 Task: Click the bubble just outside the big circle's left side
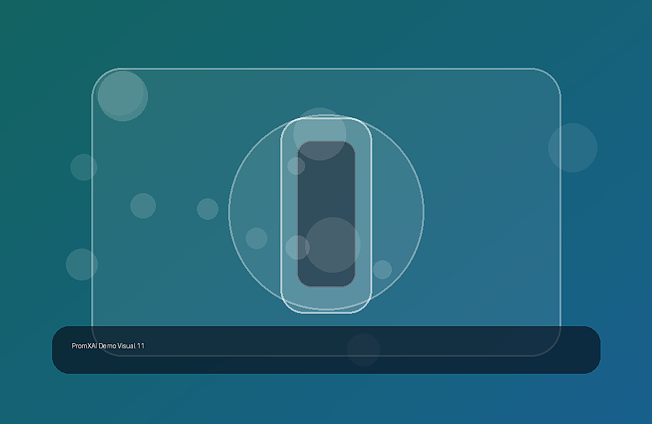pyautogui.click(x=207, y=209)
